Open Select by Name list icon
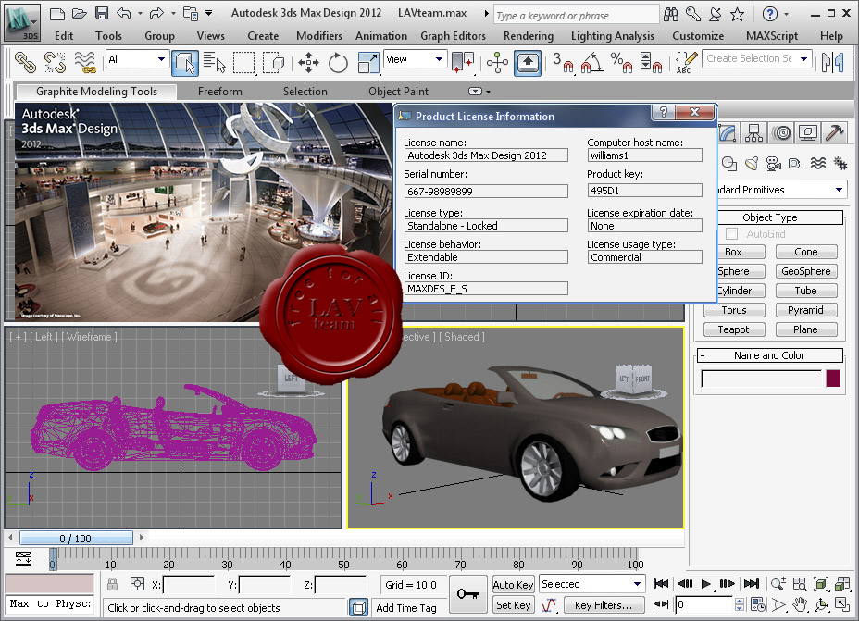This screenshot has height=621, width=859. (x=214, y=62)
